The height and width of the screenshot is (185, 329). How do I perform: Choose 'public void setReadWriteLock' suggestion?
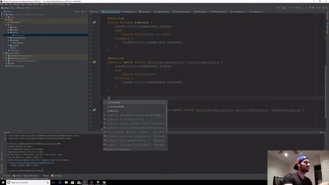click(135, 128)
